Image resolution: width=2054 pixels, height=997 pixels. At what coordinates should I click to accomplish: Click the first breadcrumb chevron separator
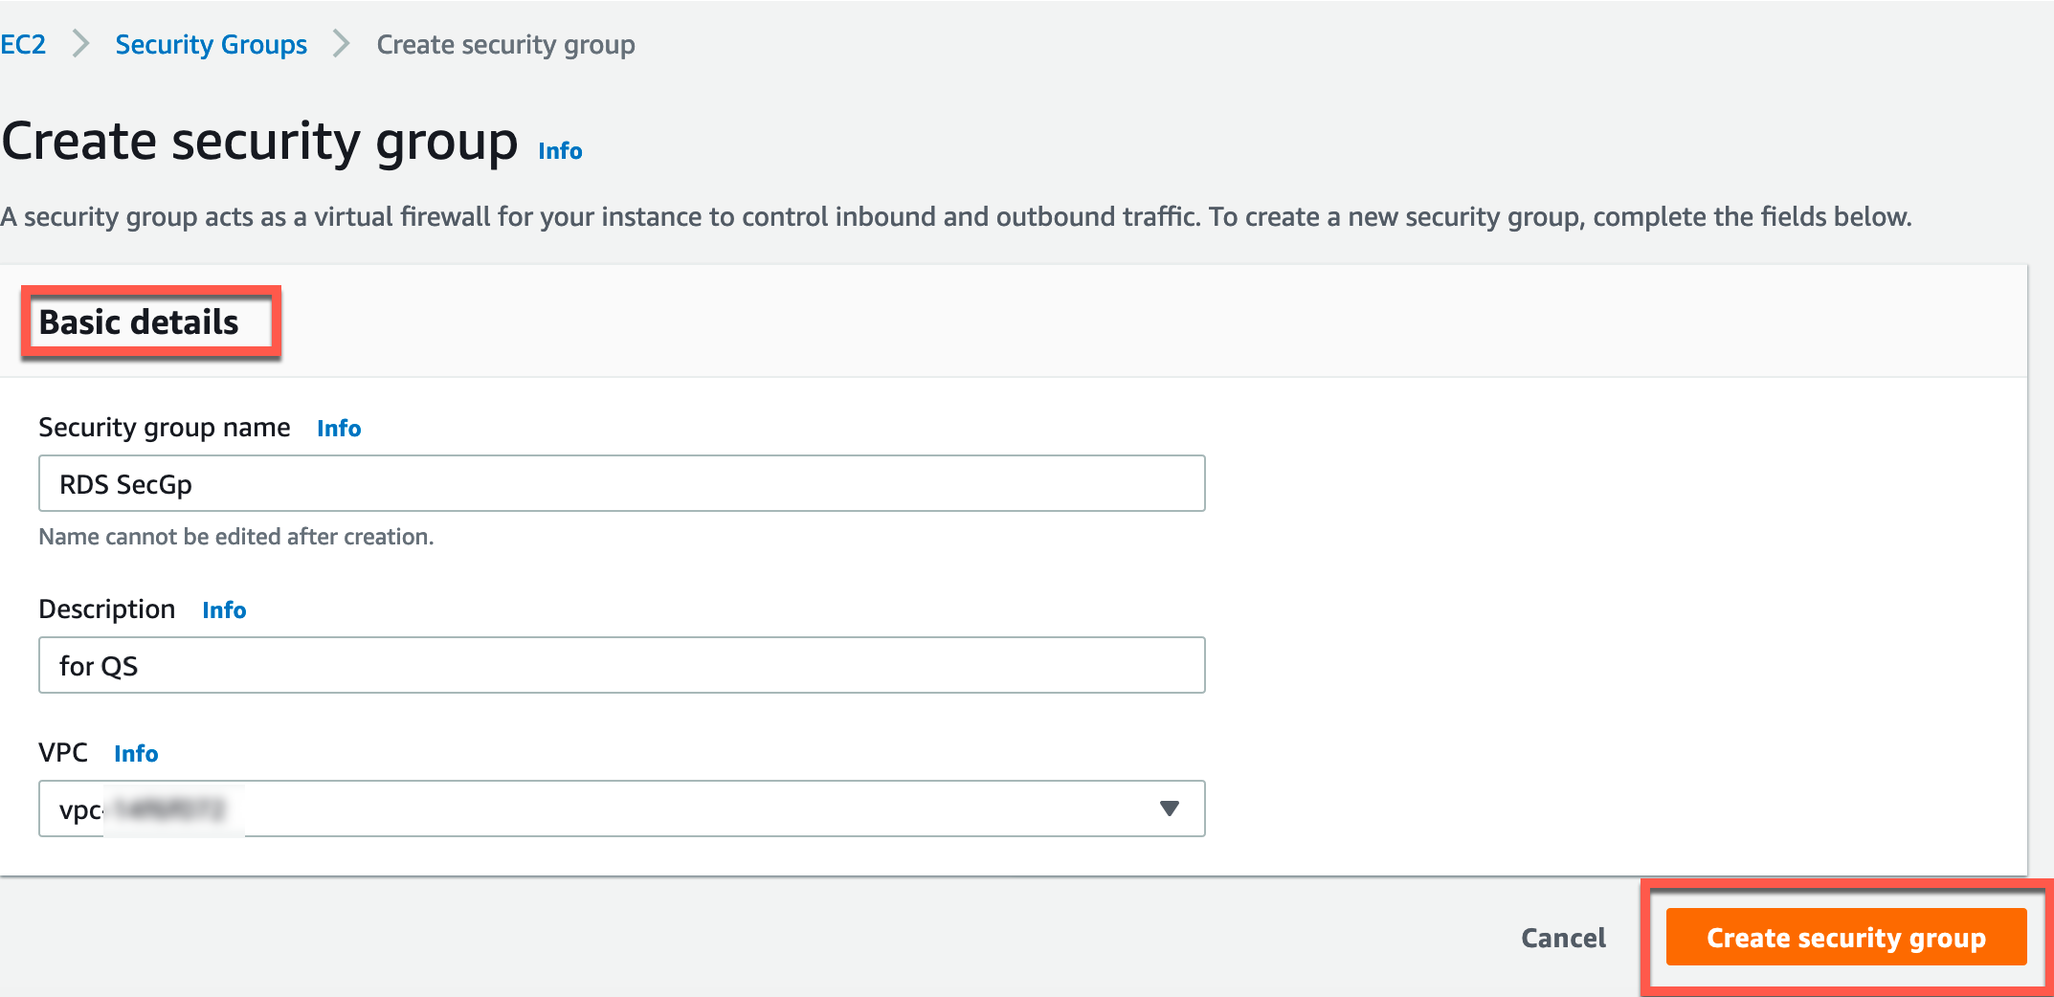pyautogui.click(x=81, y=44)
